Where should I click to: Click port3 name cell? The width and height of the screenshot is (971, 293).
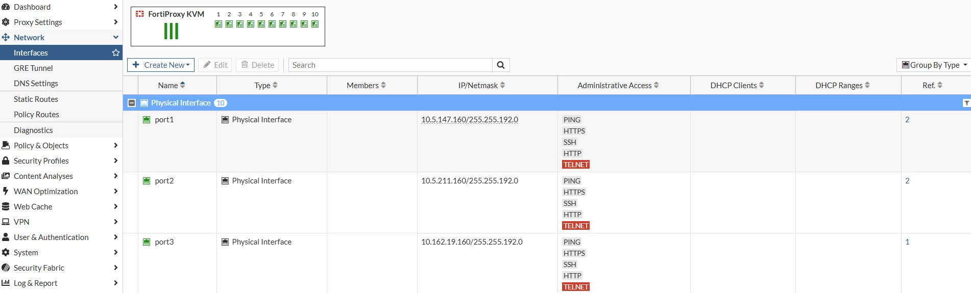click(164, 242)
